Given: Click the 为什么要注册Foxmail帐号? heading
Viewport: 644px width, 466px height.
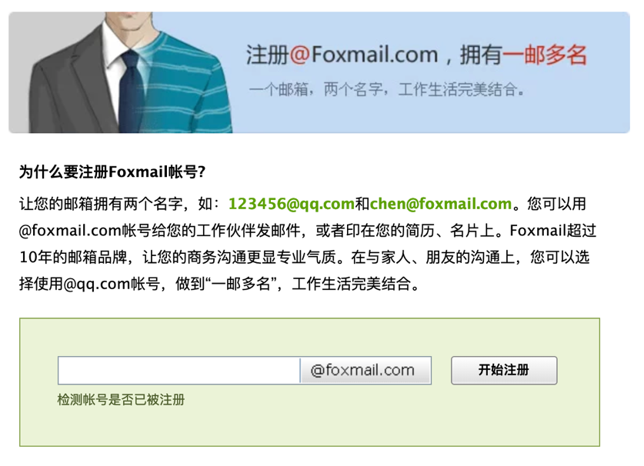Looking at the screenshot, I should (112, 171).
